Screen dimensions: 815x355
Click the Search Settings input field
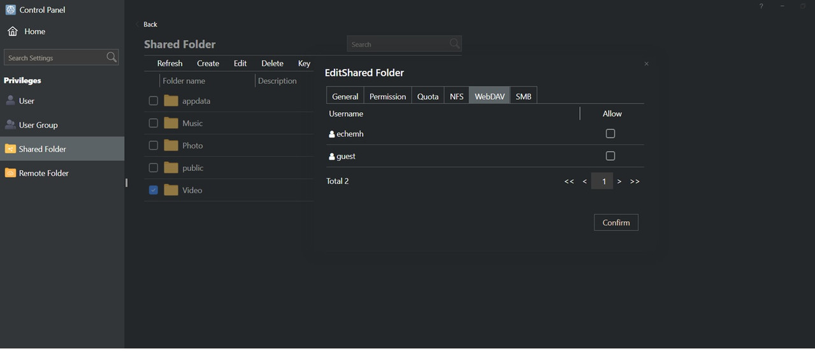(61, 57)
